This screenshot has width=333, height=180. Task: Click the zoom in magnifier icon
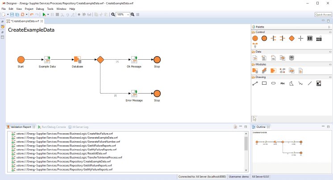click(133, 15)
